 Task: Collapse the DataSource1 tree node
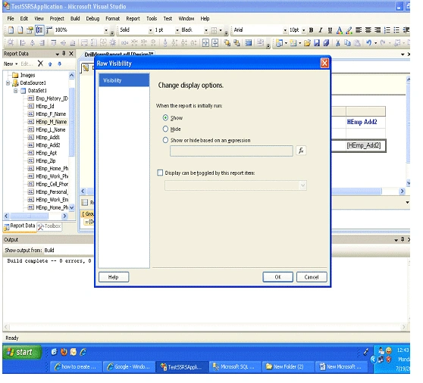click(x=8, y=83)
